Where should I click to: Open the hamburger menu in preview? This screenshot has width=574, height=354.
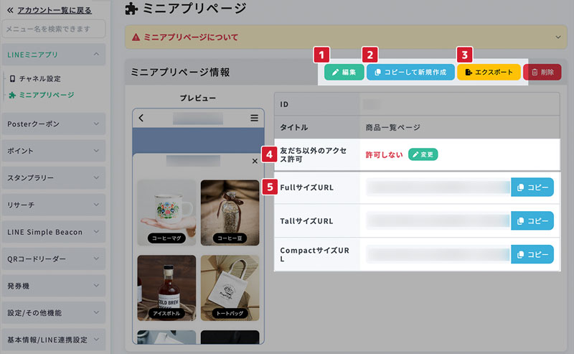point(254,118)
